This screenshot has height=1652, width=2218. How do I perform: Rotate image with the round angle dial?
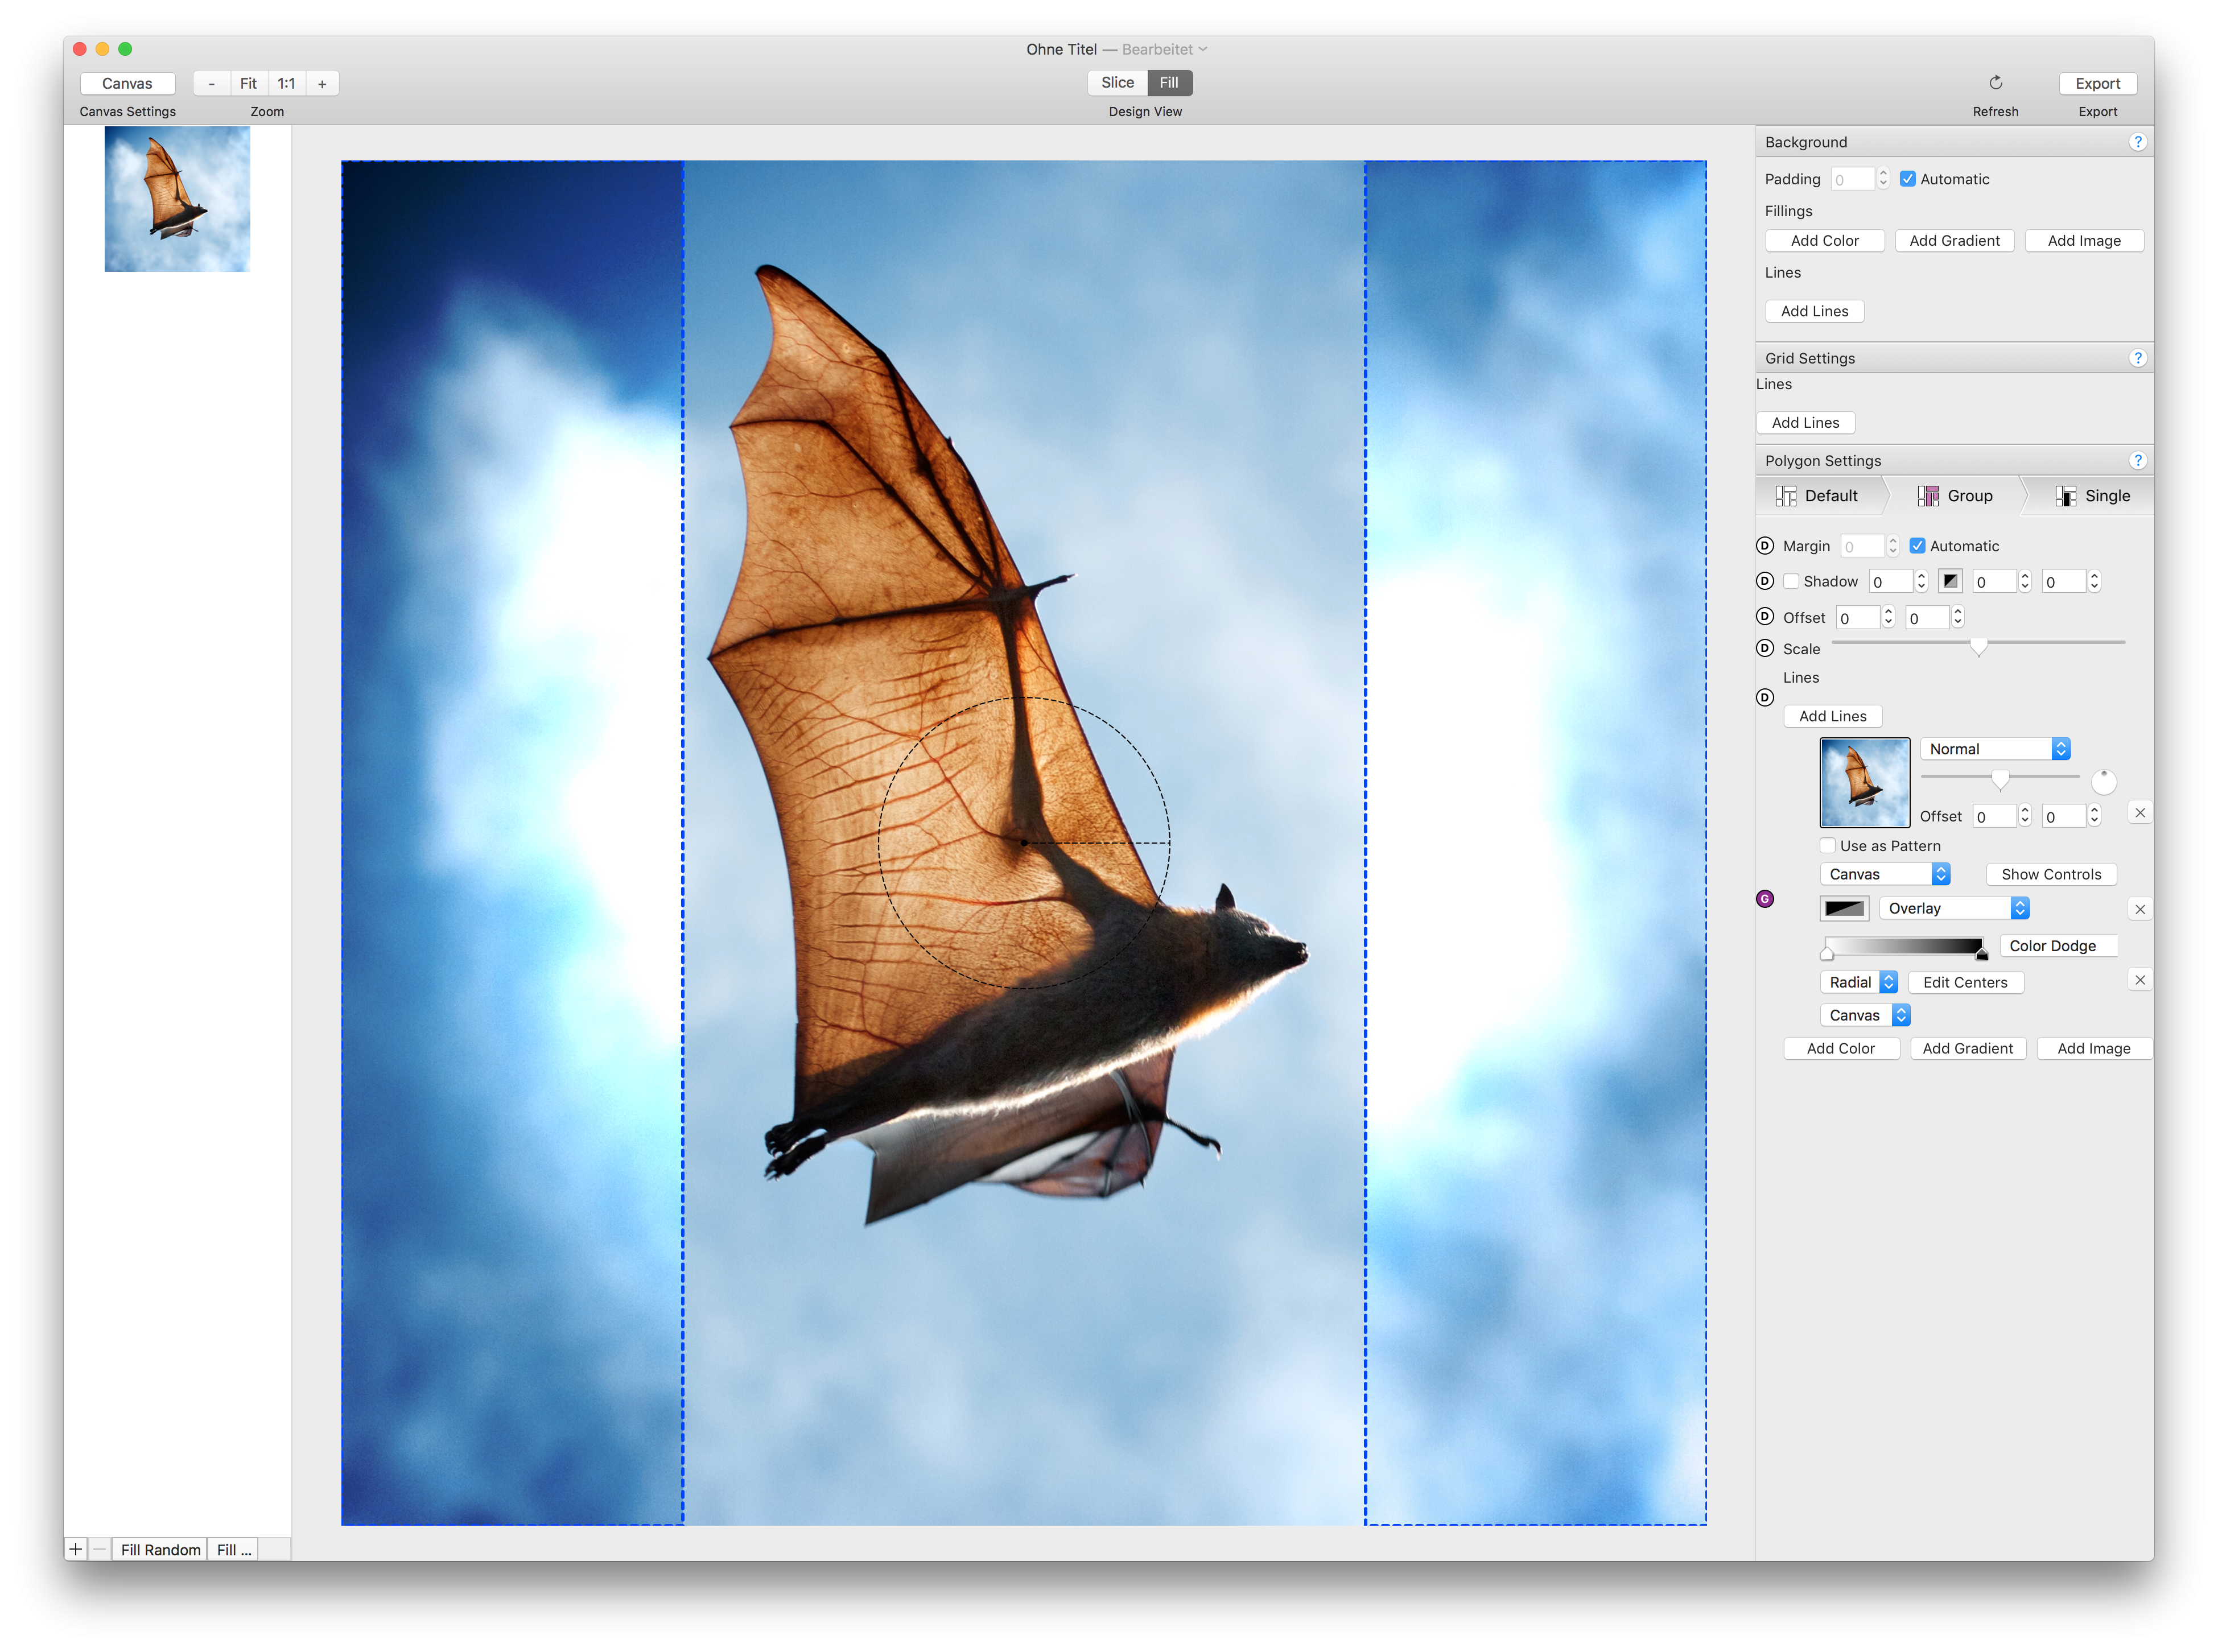point(2103,782)
